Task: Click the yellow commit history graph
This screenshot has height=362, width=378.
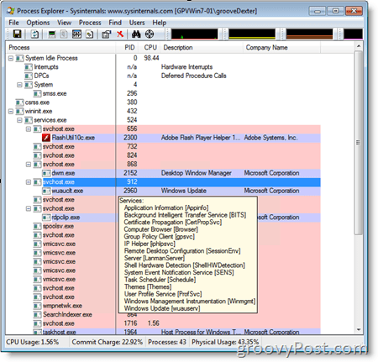Action: point(252,34)
